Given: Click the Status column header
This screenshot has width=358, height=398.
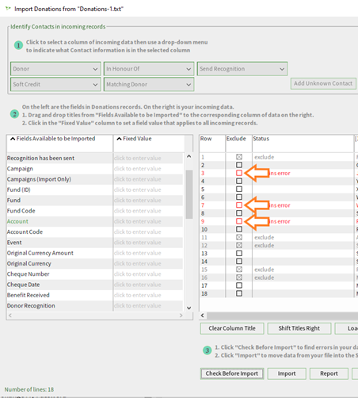Looking at the screenshot, I should (303, 144).
